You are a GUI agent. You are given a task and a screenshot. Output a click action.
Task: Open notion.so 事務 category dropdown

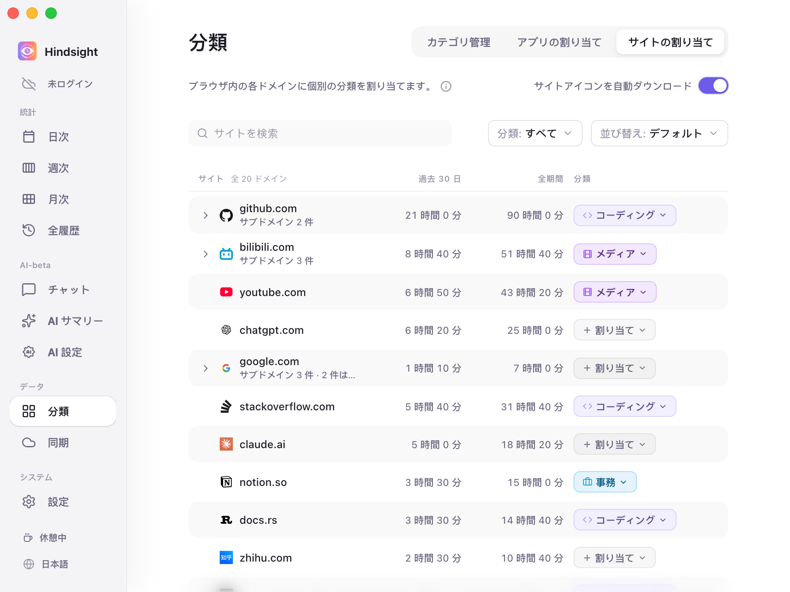click(x=605, y=482)
